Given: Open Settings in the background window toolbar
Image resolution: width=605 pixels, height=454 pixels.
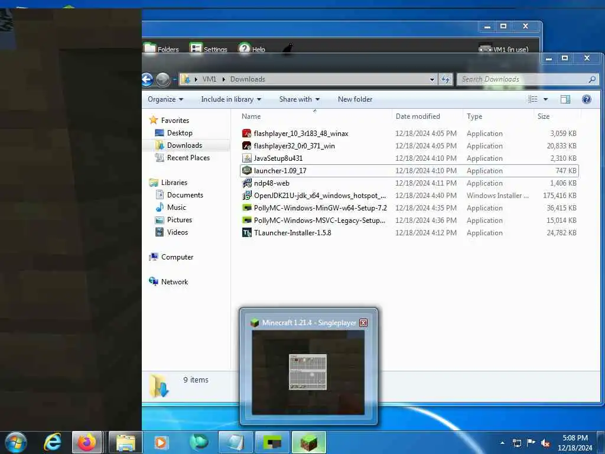Looking at the screenshot, I should [x=209, y=49].
